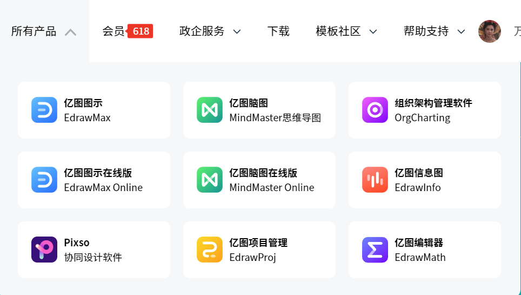This screenshot has height=295, width=521.
Task: Open the 亿图脑图 product link
Action: tap(249, 103)
